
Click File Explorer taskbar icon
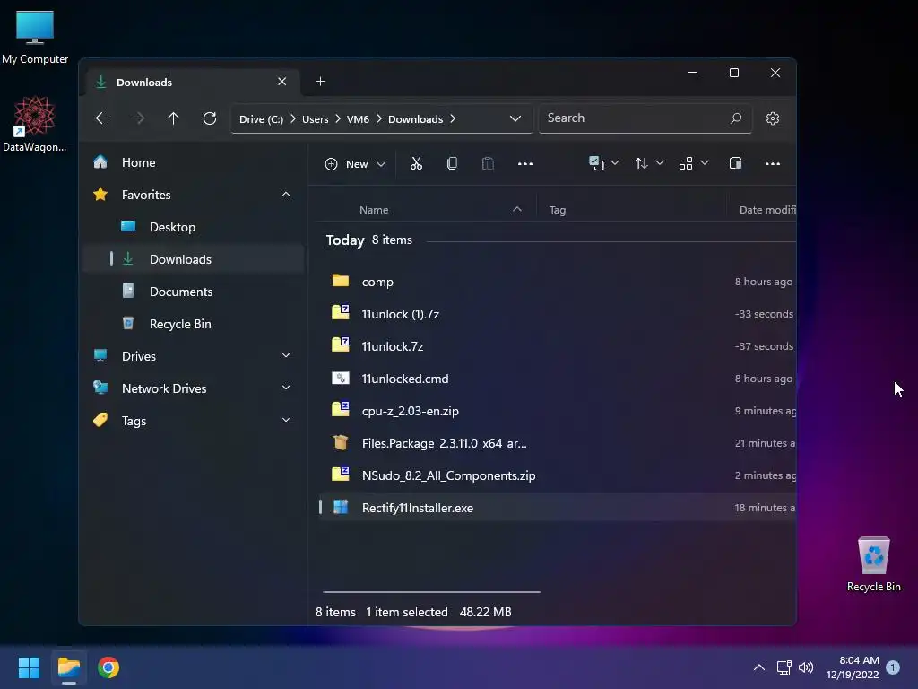tap(69, 667)
